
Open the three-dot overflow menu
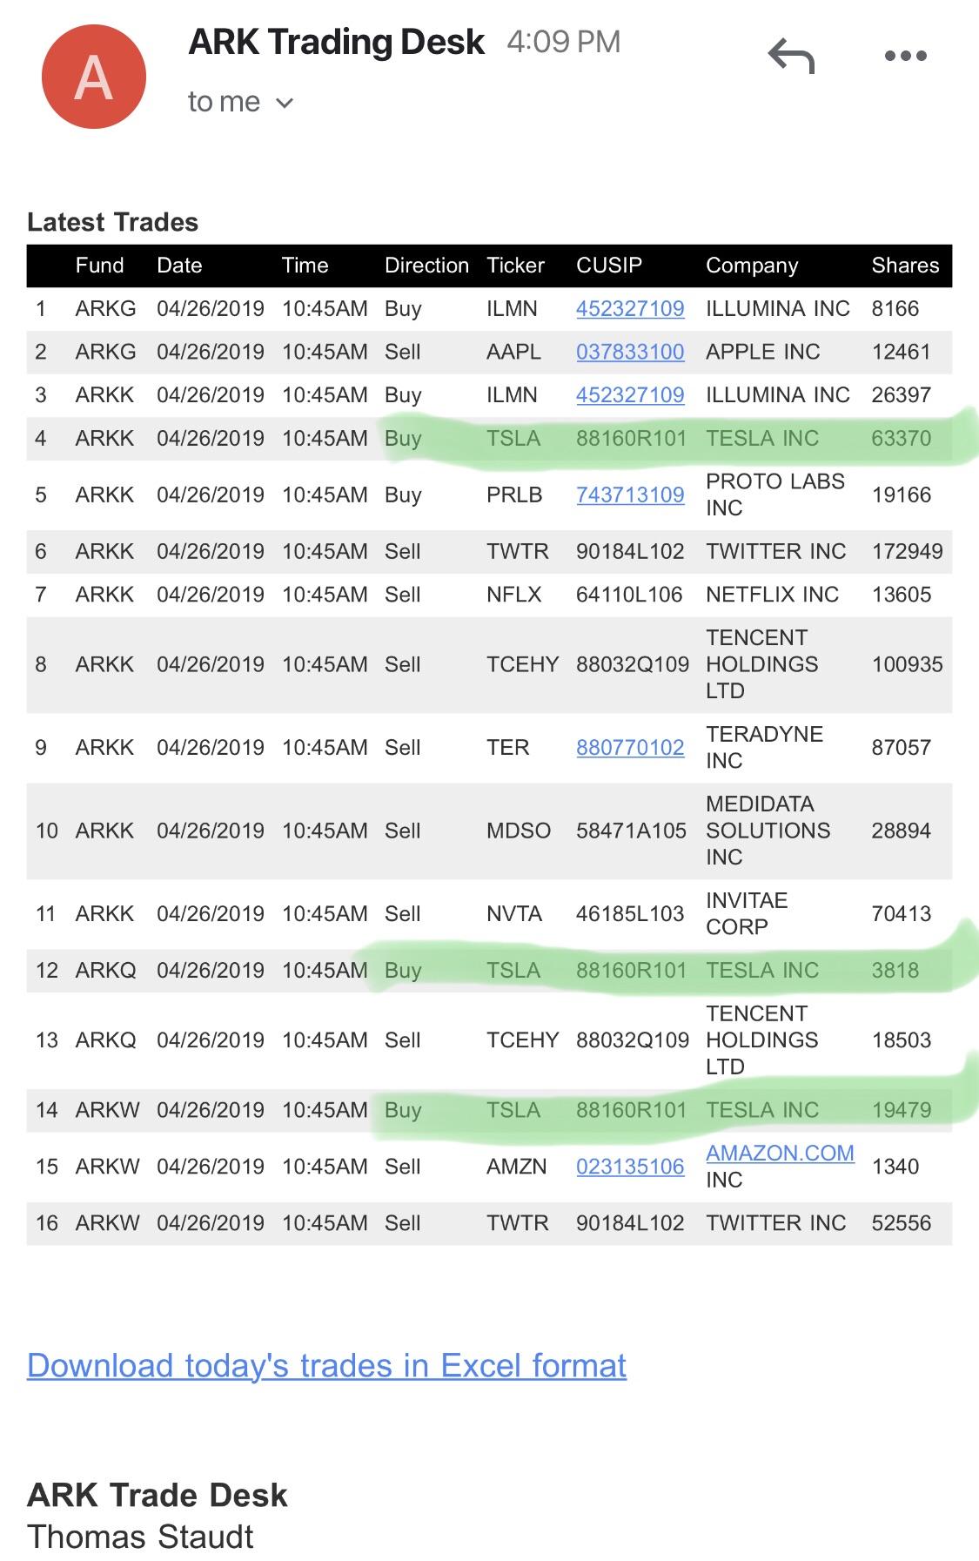(905, 55)
